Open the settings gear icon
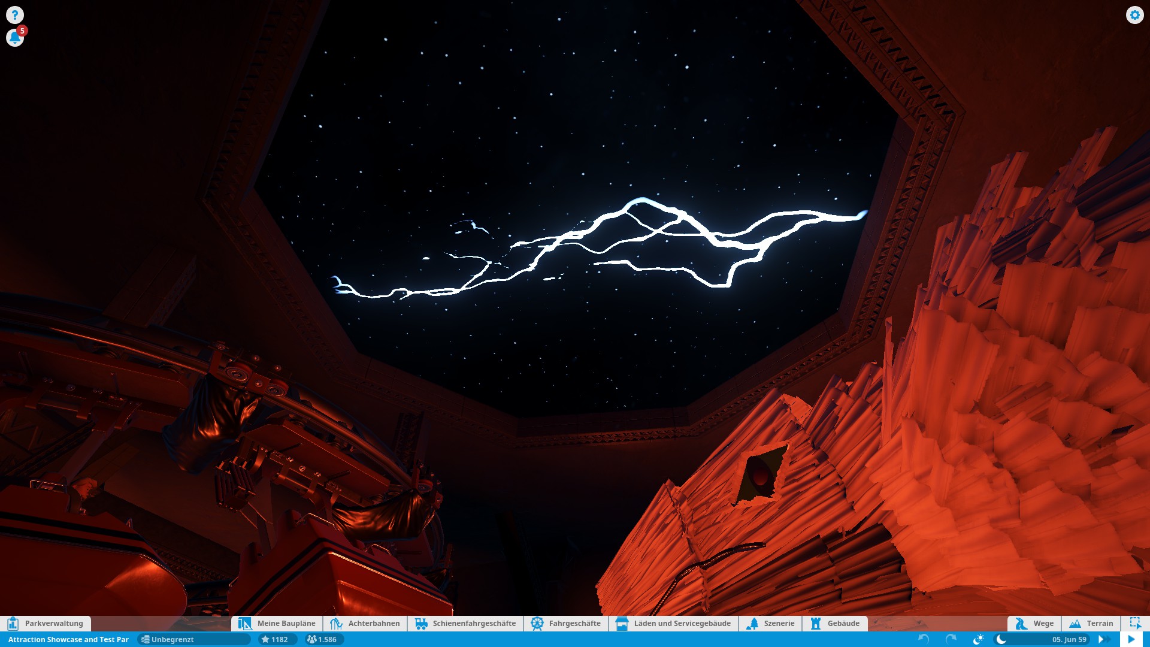1150x647 pixels. (1134, 15)
